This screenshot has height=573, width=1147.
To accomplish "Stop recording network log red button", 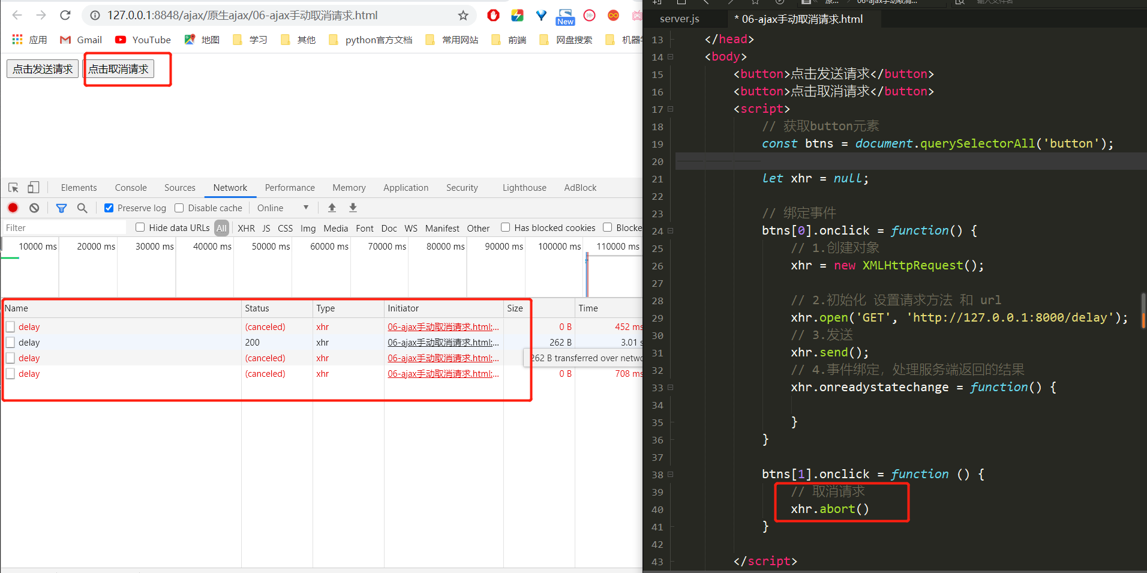I will point(13,208).
